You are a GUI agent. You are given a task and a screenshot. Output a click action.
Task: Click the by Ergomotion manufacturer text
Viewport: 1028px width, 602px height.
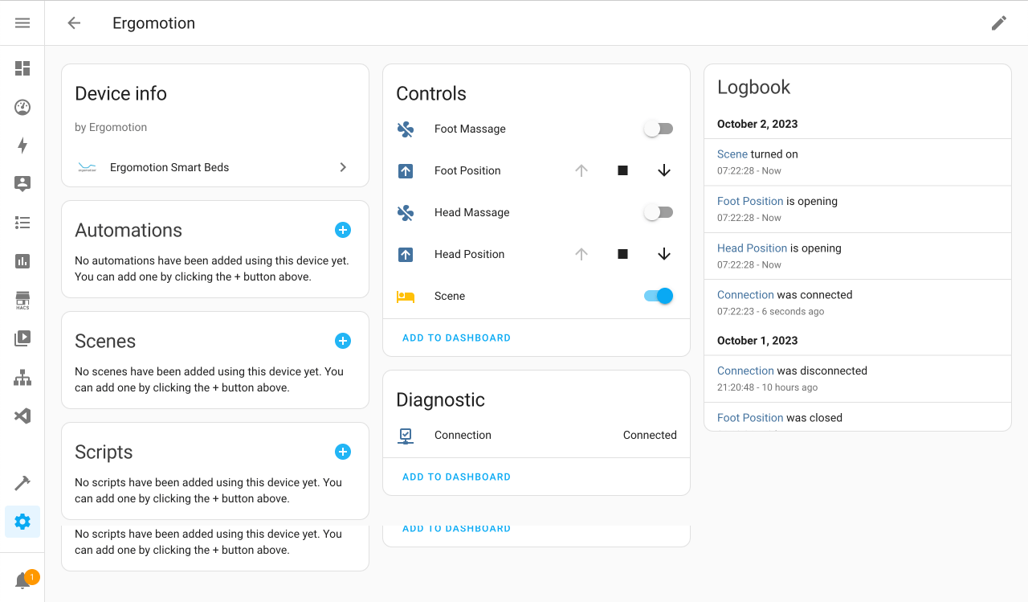(x=111, y=127)
